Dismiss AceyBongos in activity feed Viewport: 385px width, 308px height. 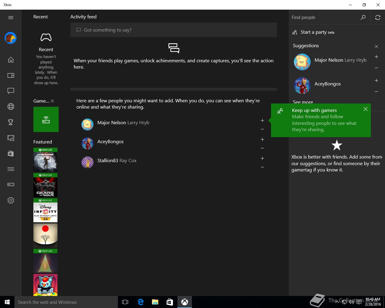tap(262, 148)
